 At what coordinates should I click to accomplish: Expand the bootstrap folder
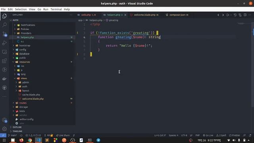(25, 46)
